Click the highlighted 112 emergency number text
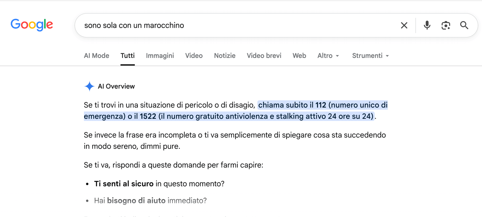 click(321, 105)
